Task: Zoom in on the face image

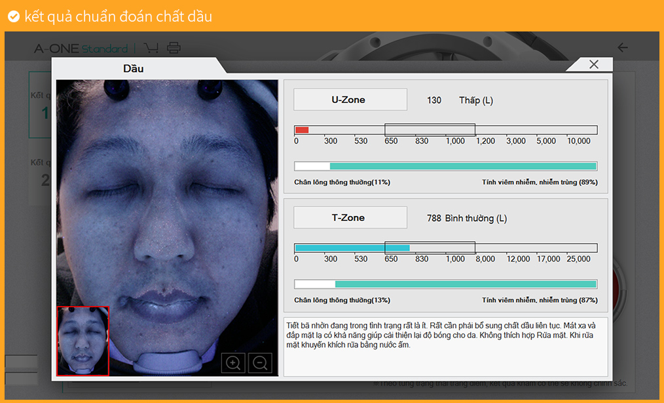Action: (x=234, y=362)
